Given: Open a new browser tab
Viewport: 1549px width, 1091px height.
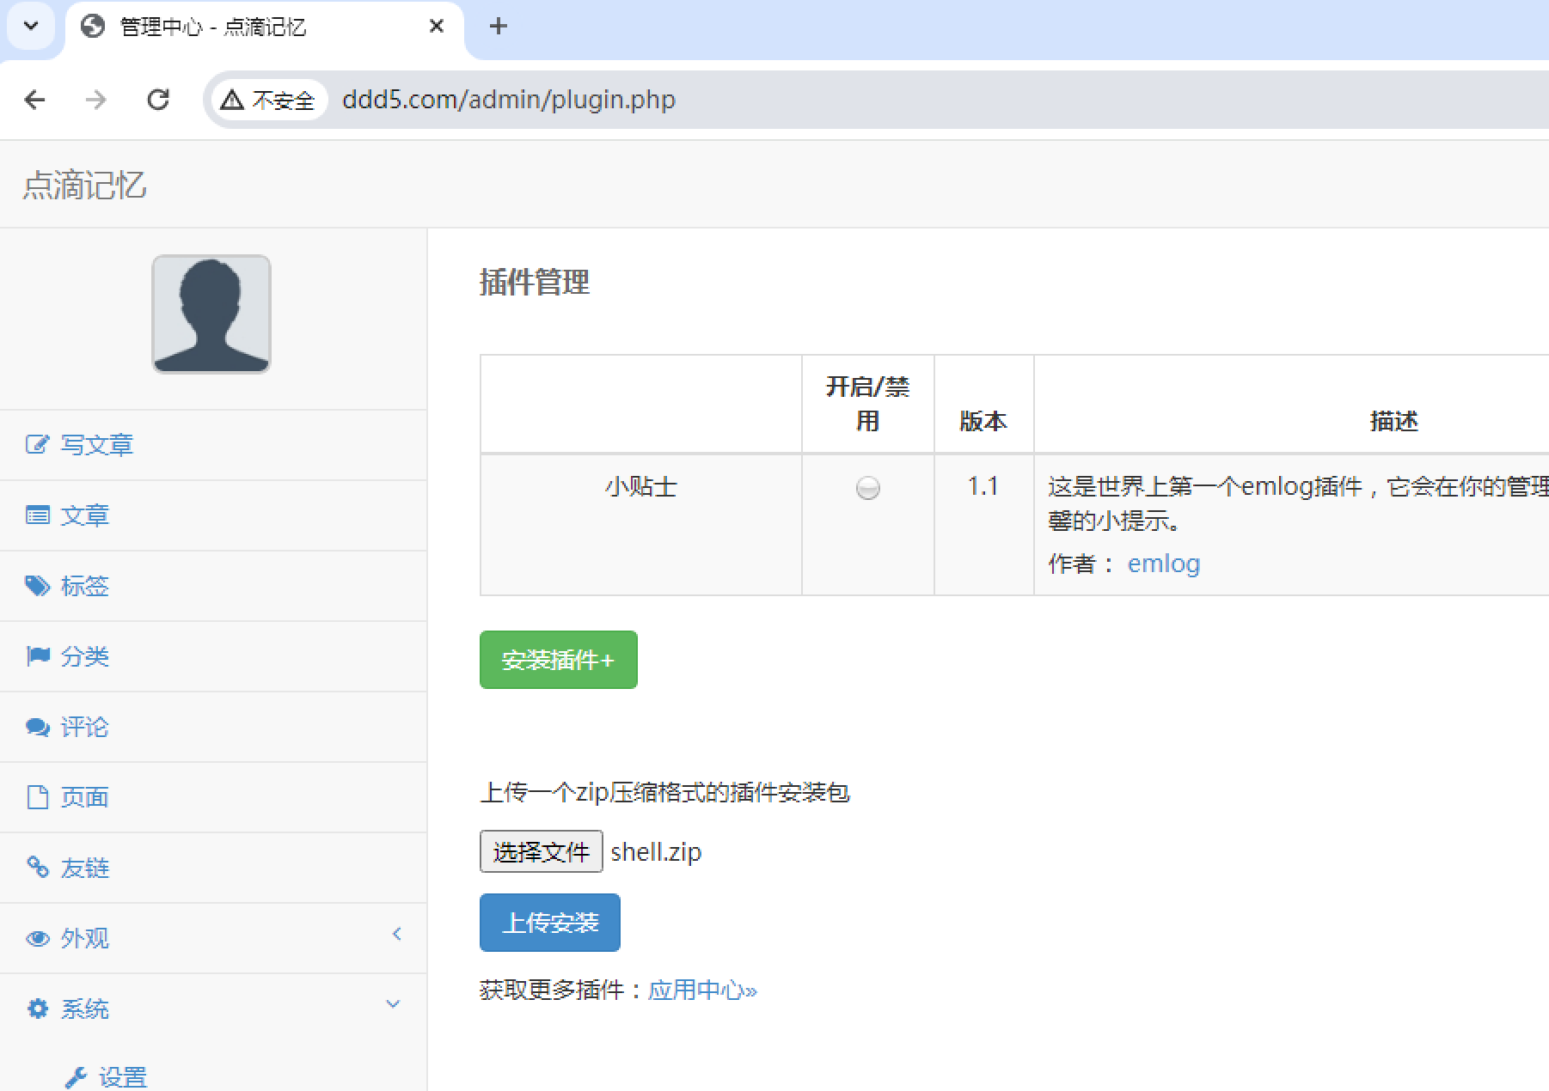Looking at the screenshot, I should point(498,27).
